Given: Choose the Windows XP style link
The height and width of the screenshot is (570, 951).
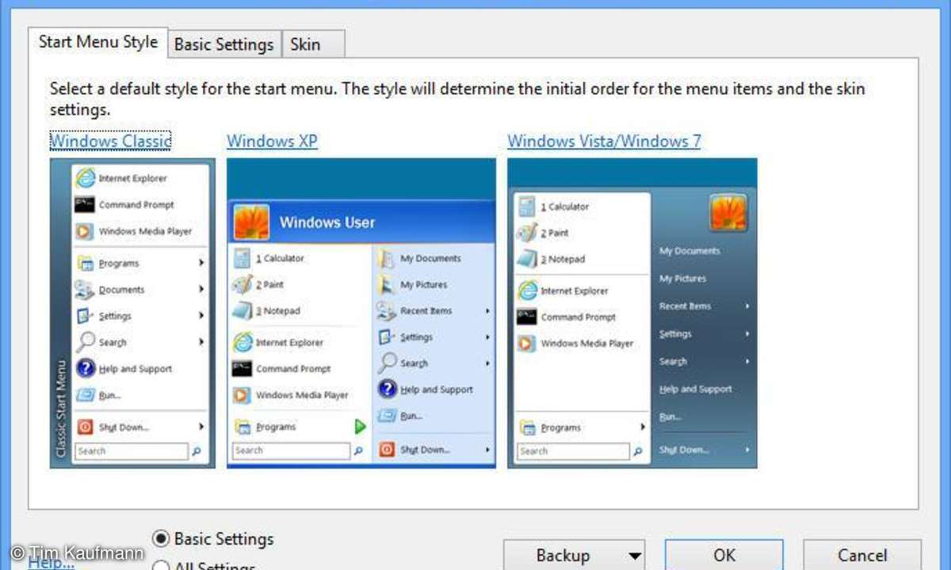Looking at the screenshot, I should click(x=272, y=142).
